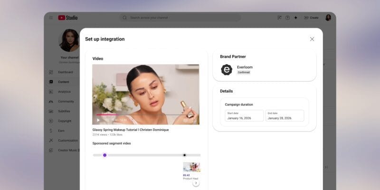Click the icon left of the help icon
Image resolution: width=380 pixels, height=190 pixels.
(x=279, y=18)
